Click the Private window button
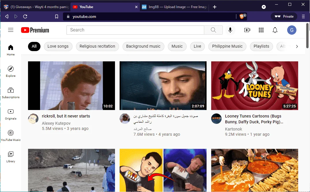The width and height of the screenshot is (310, 192). tap(284, 16)
